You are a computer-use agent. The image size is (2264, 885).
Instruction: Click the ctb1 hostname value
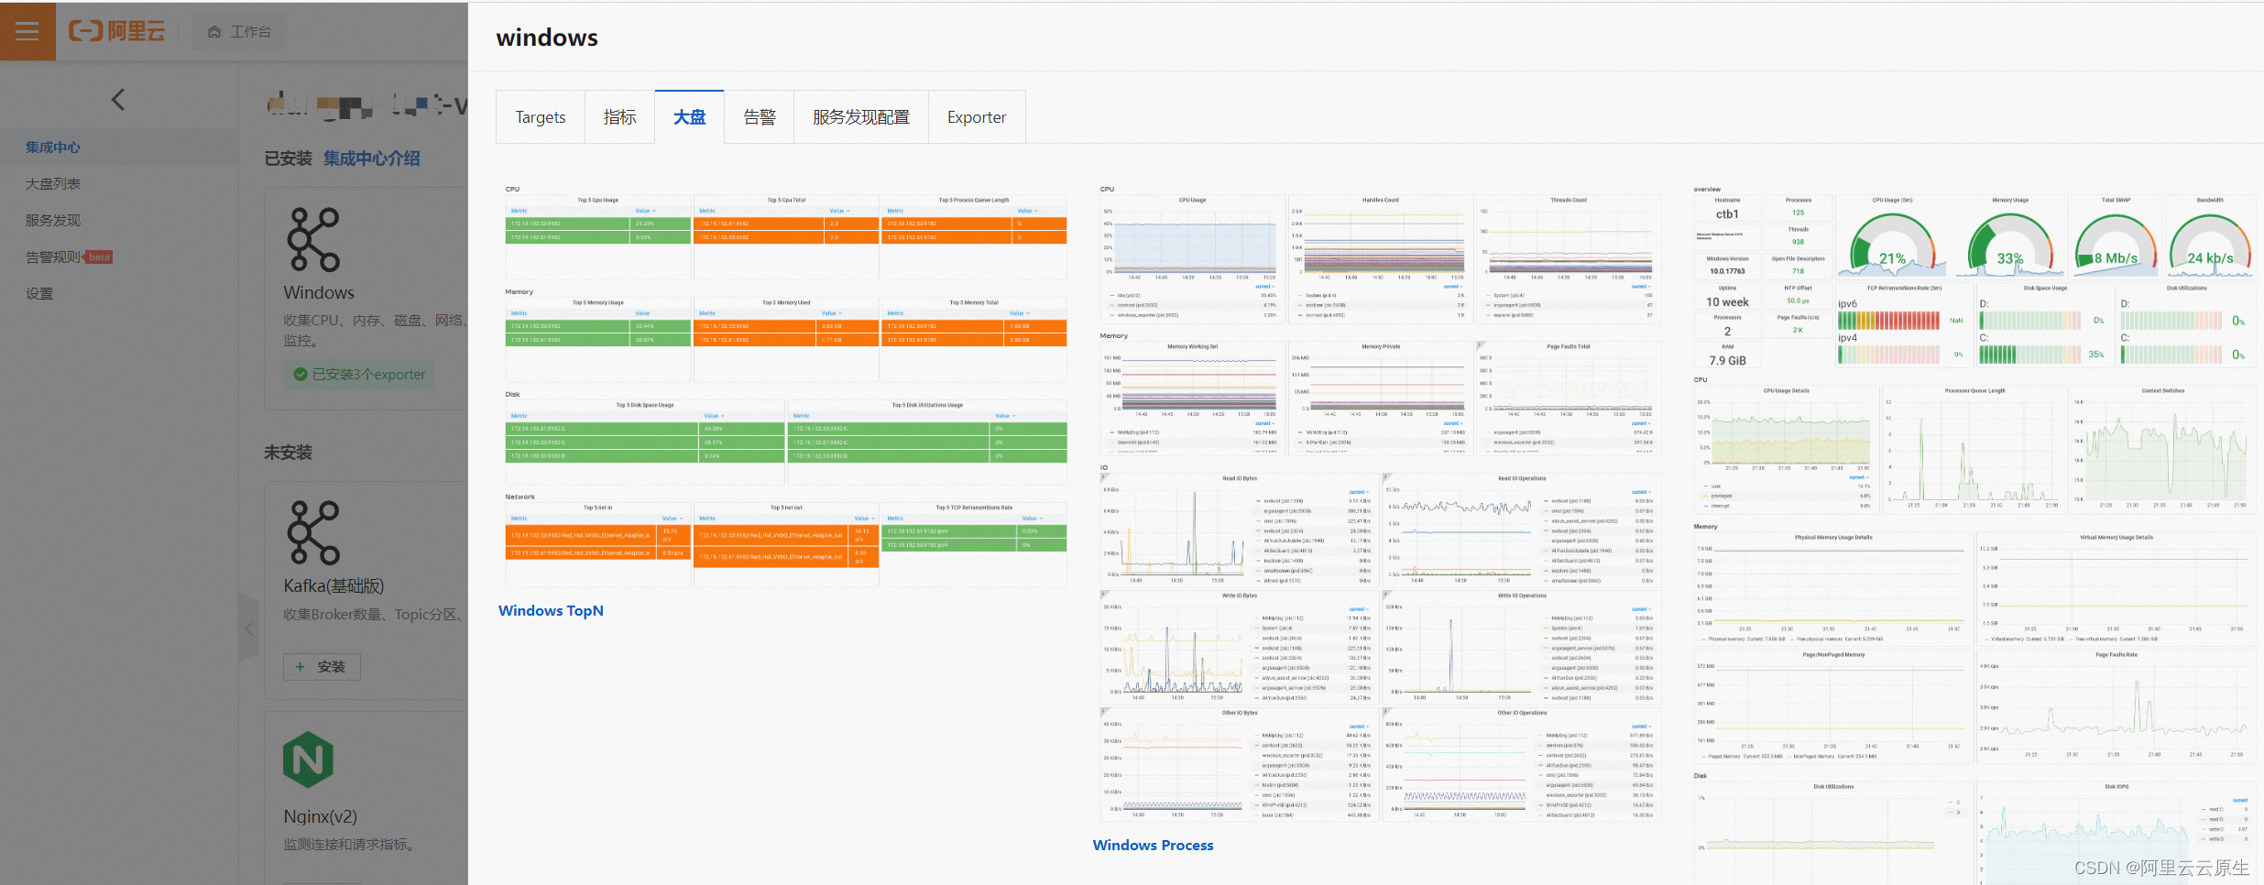pos(1727,214)
